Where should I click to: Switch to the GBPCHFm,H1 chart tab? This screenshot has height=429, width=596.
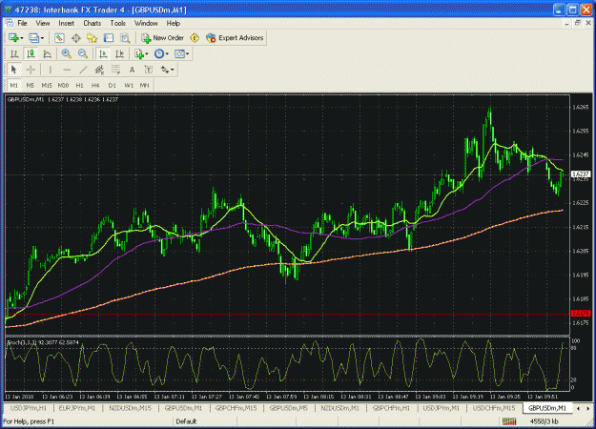click(391, 408)
